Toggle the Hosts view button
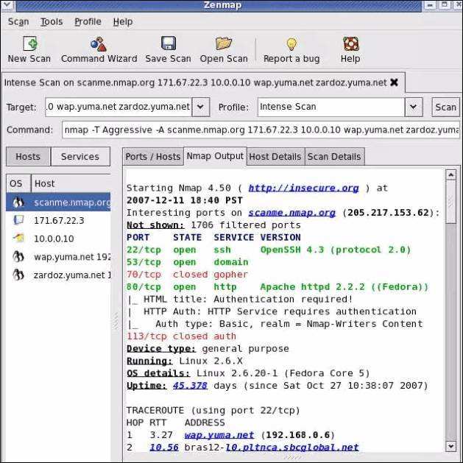This screenshot has height=463, width=463. tap(28, 157)
